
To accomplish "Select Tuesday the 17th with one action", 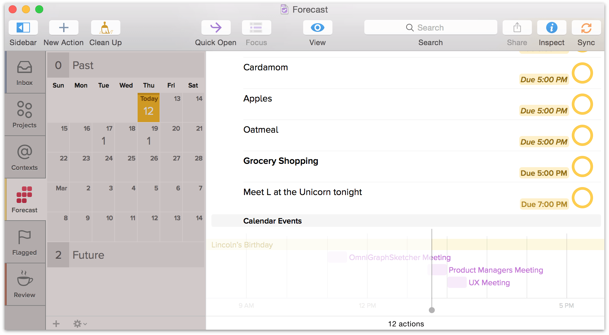I will [103, 137].
